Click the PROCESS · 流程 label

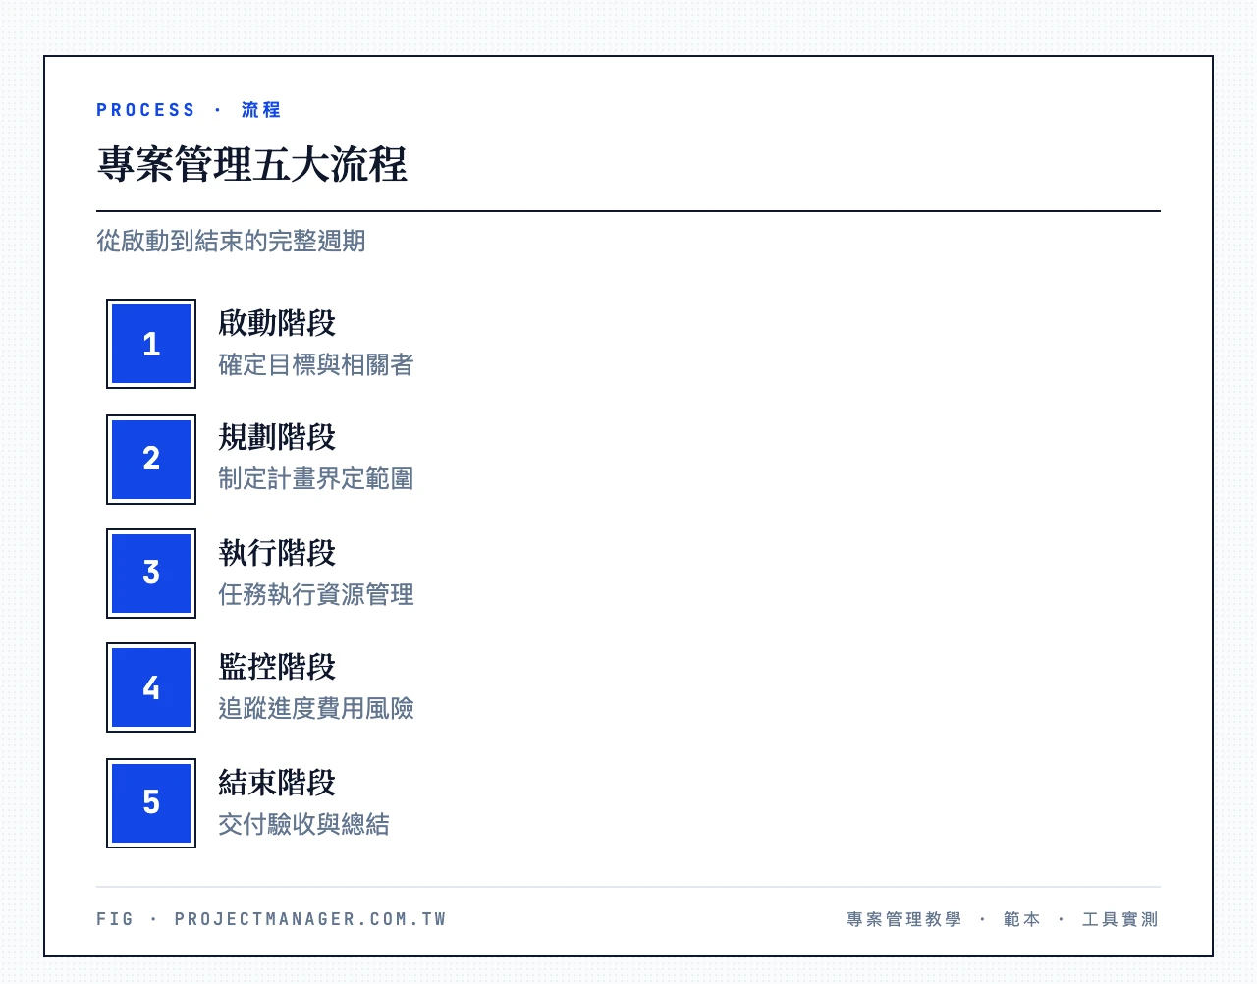point(189,110)
